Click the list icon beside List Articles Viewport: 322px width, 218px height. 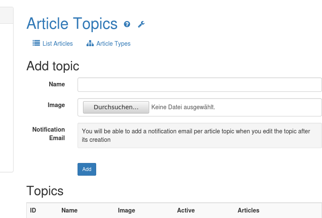tap(36, 43)
